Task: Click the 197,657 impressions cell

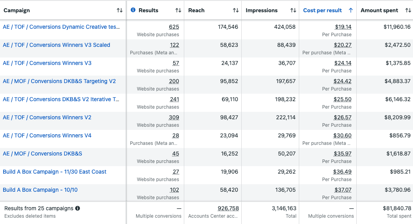Action: (286, 81)
